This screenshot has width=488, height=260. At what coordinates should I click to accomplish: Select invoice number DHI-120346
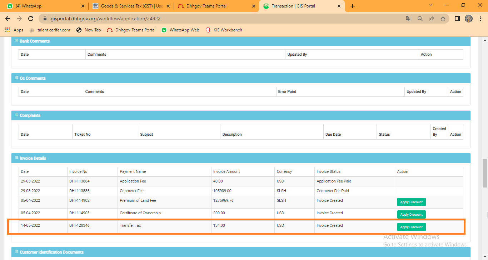point(79,225)
